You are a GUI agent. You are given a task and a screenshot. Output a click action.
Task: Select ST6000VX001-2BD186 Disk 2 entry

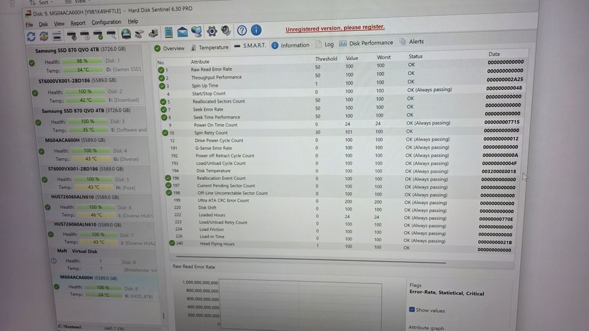88,91
